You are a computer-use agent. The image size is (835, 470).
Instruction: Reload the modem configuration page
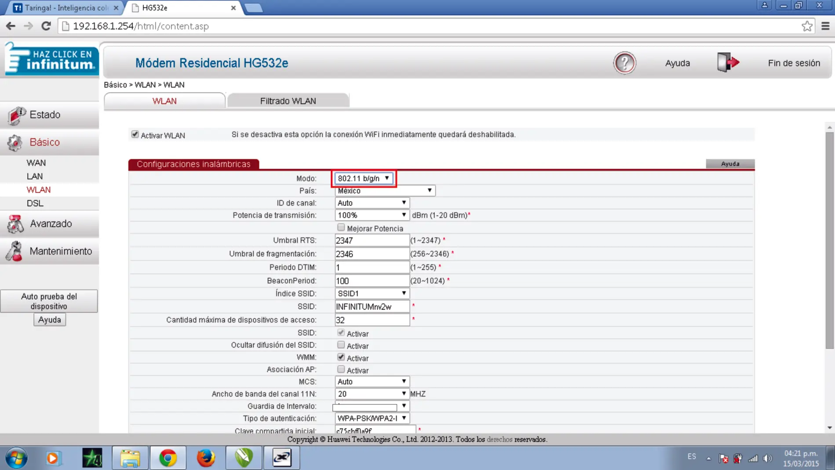[46, 26]
